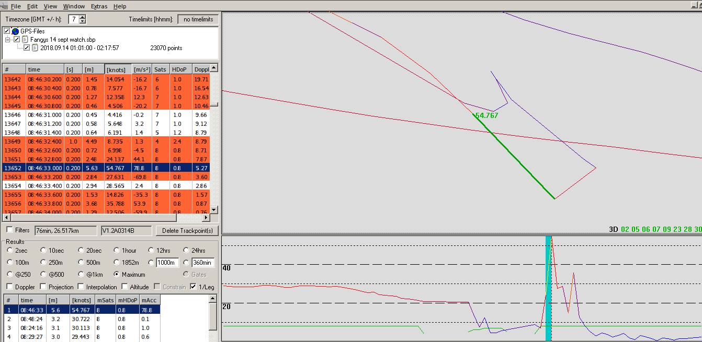Click the no timelimits button
Screen dimensions: 702x342
pyautogui.click(x=198, y=19)
